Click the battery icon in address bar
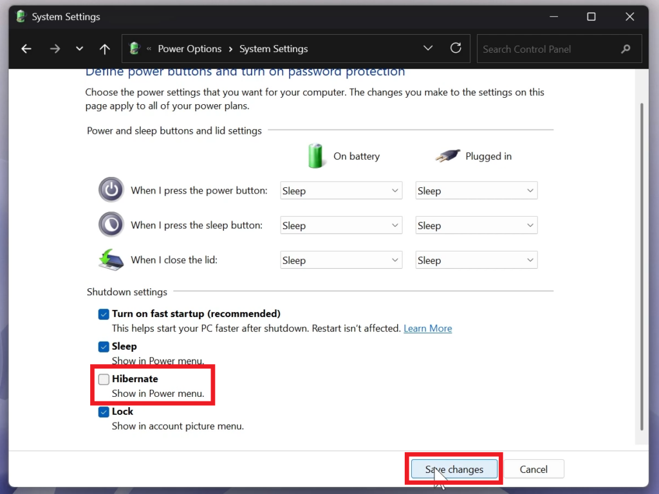The width and height of the screenshot is (659, 494). [135, 49]
